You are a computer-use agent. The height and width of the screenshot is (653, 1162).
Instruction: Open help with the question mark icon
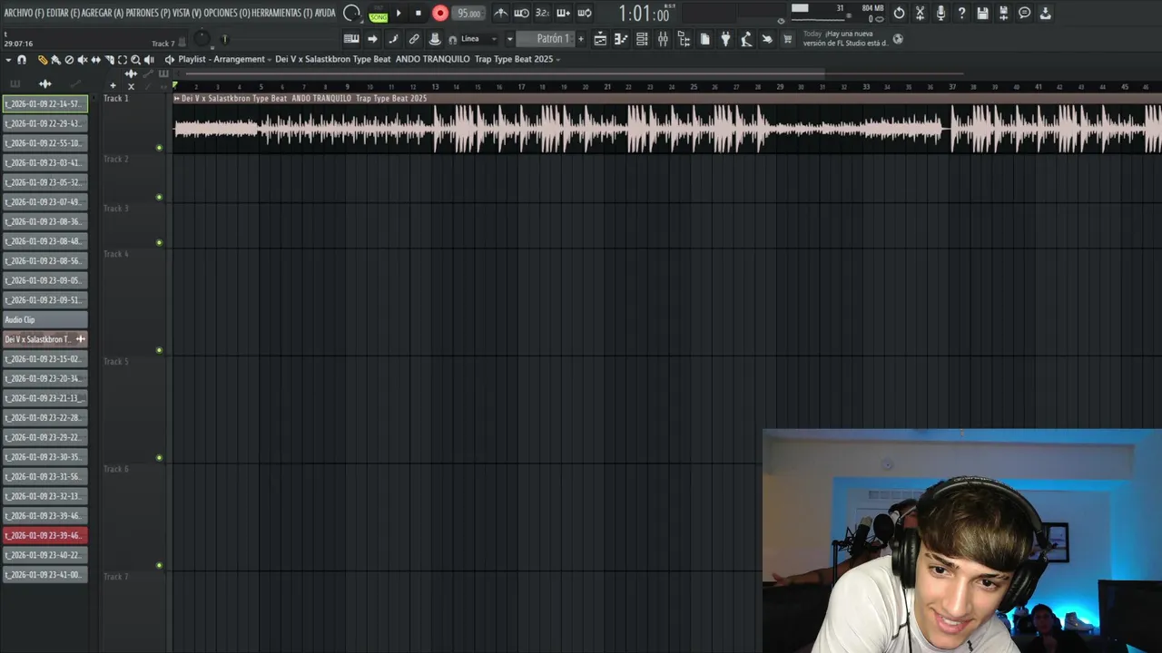tap(961, 13)
